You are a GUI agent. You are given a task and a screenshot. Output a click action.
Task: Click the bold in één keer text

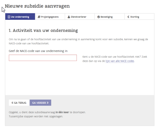62,112
